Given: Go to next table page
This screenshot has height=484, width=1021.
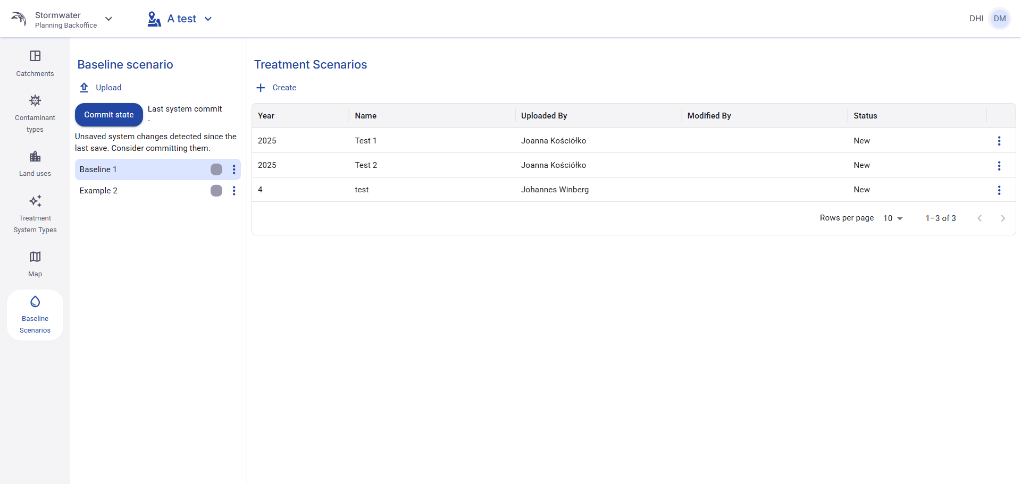Looking at the screenshot, I should (1003, 218).
